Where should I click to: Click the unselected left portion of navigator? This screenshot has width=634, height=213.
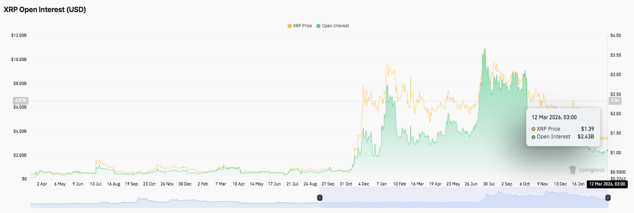point(175,200)
